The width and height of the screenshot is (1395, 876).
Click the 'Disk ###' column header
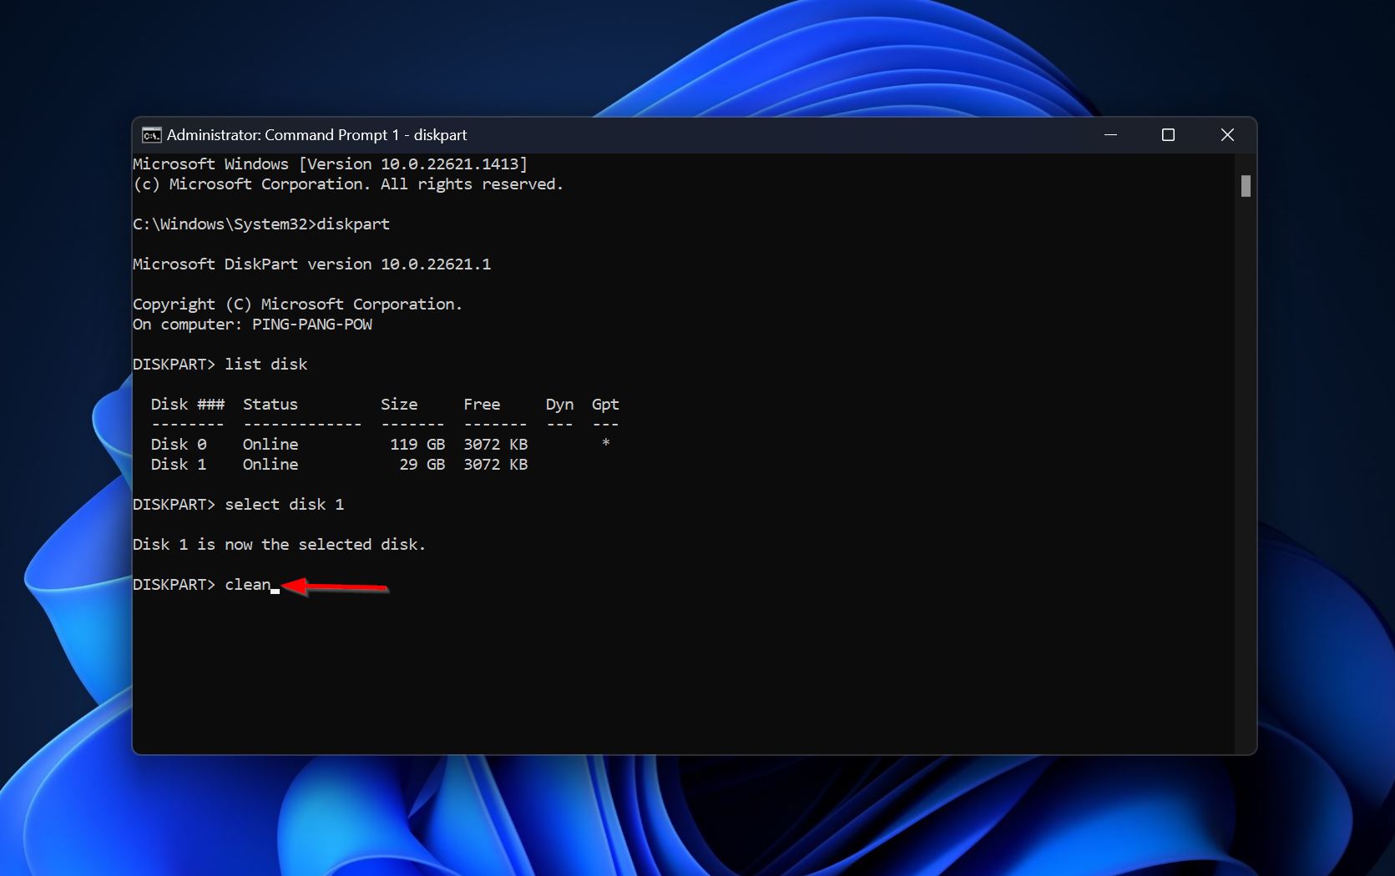click(188, 405)
